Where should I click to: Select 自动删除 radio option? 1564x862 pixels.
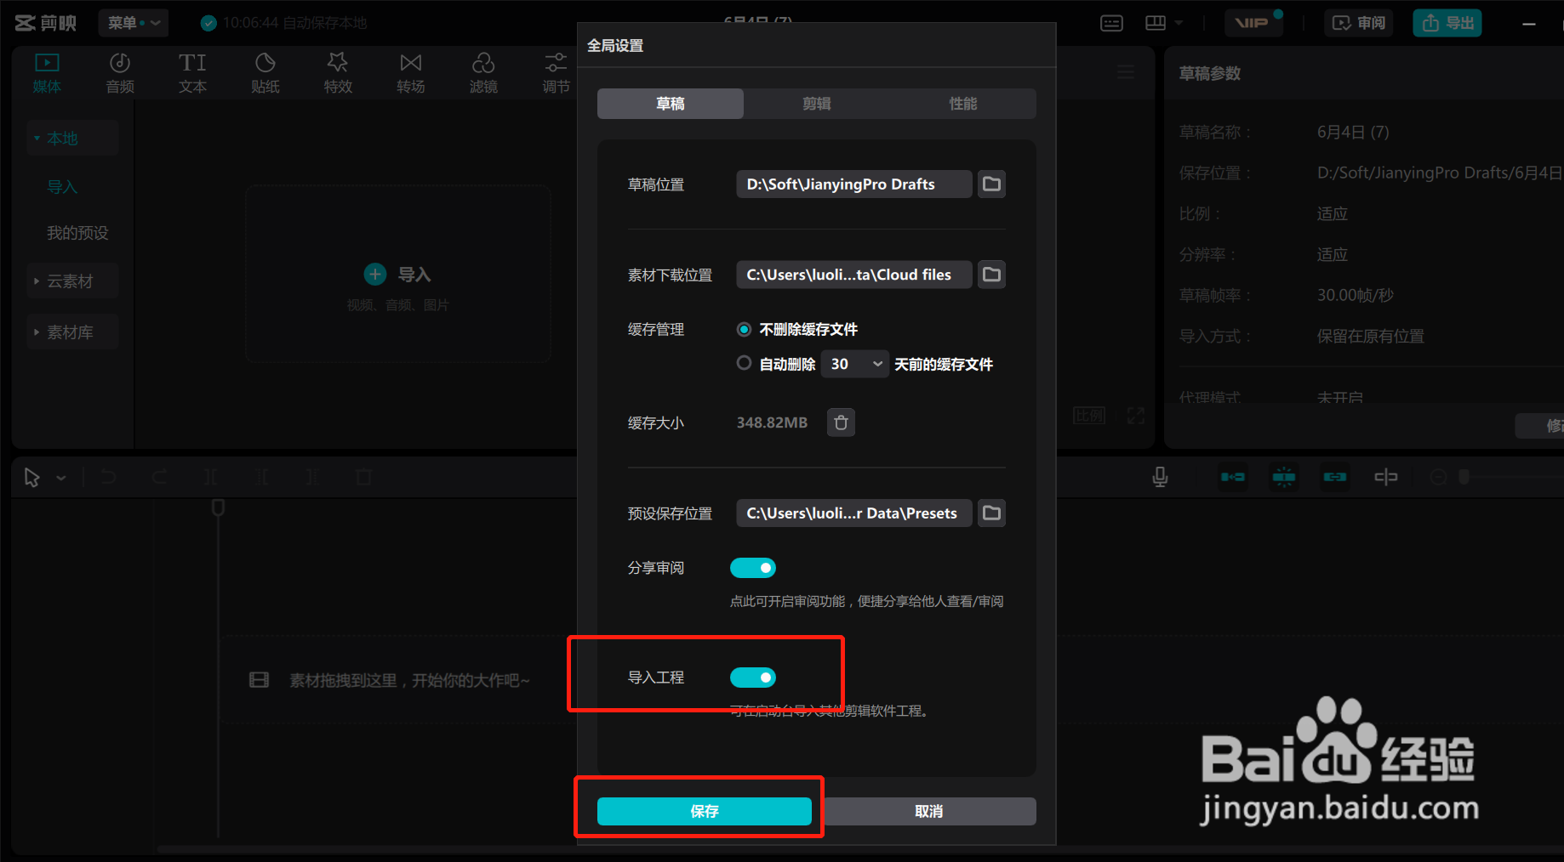(744, 363)
